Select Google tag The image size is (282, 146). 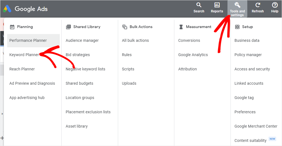(244, 98)
